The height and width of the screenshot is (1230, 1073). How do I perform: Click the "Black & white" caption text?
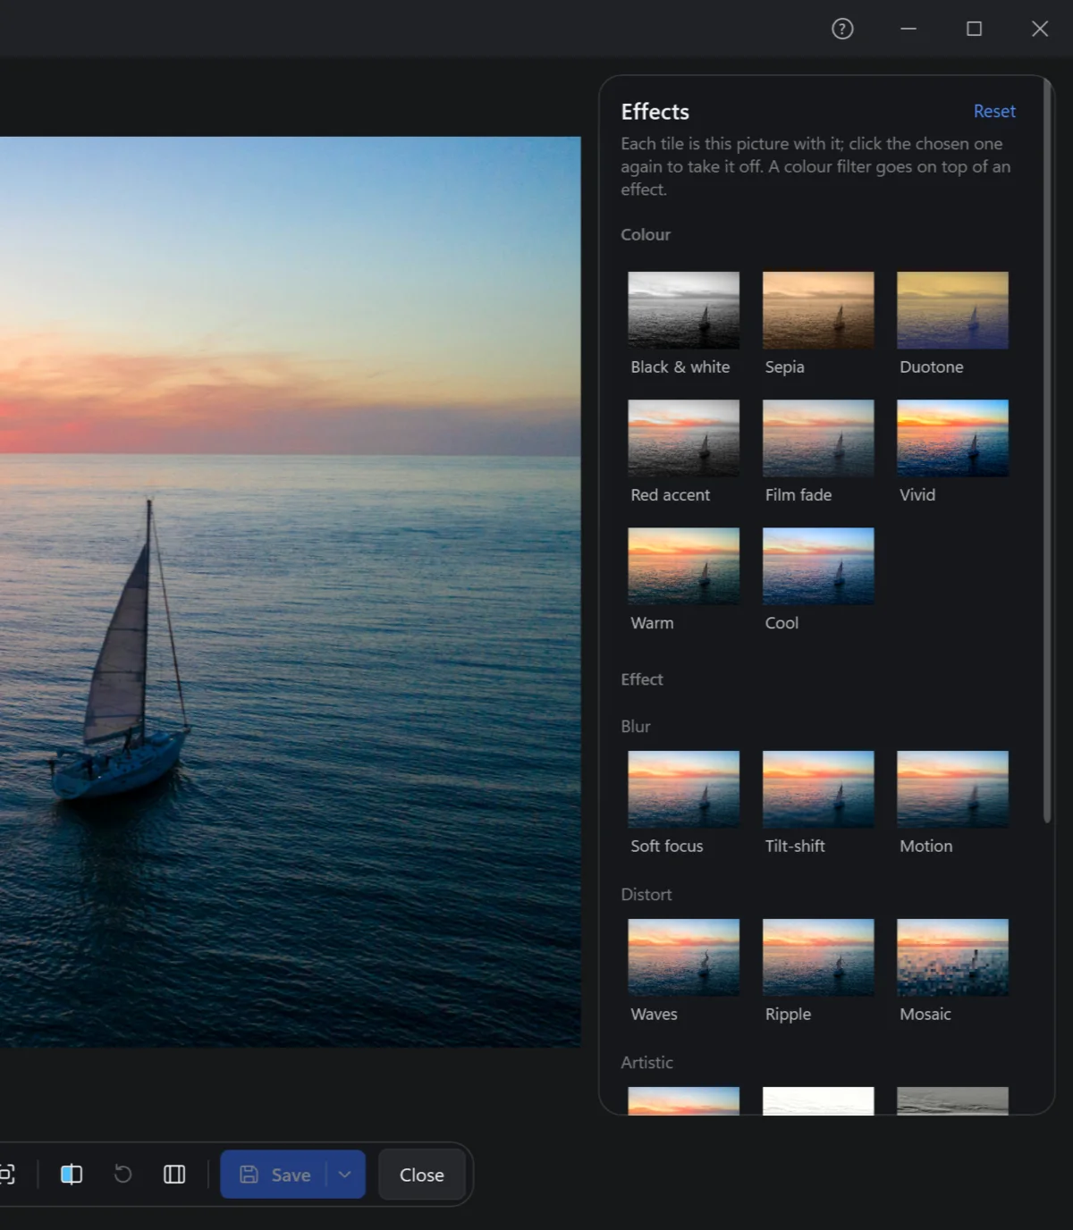click(x=680, y=367)
